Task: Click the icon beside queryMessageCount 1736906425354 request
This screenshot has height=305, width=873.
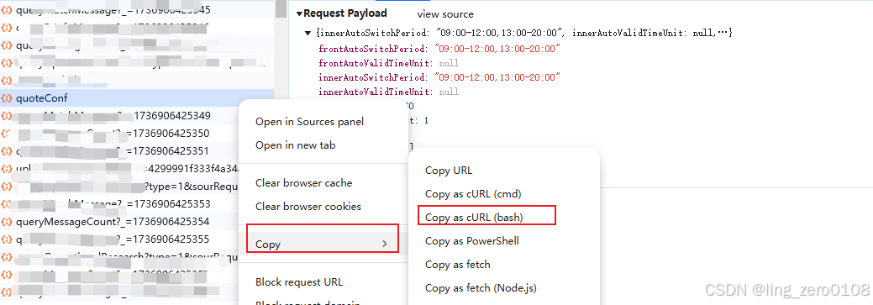Action: (7, 222)
